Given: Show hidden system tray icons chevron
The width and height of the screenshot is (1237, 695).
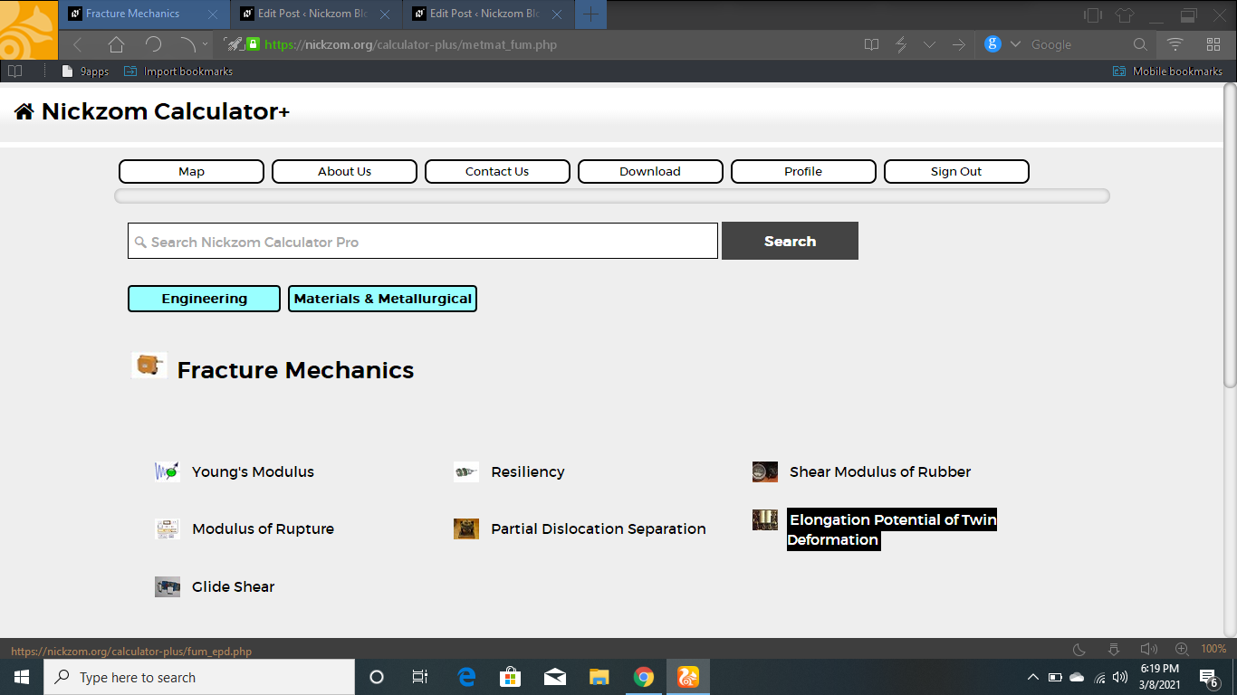Looking at the screenshot, I should pos(1032,677).
